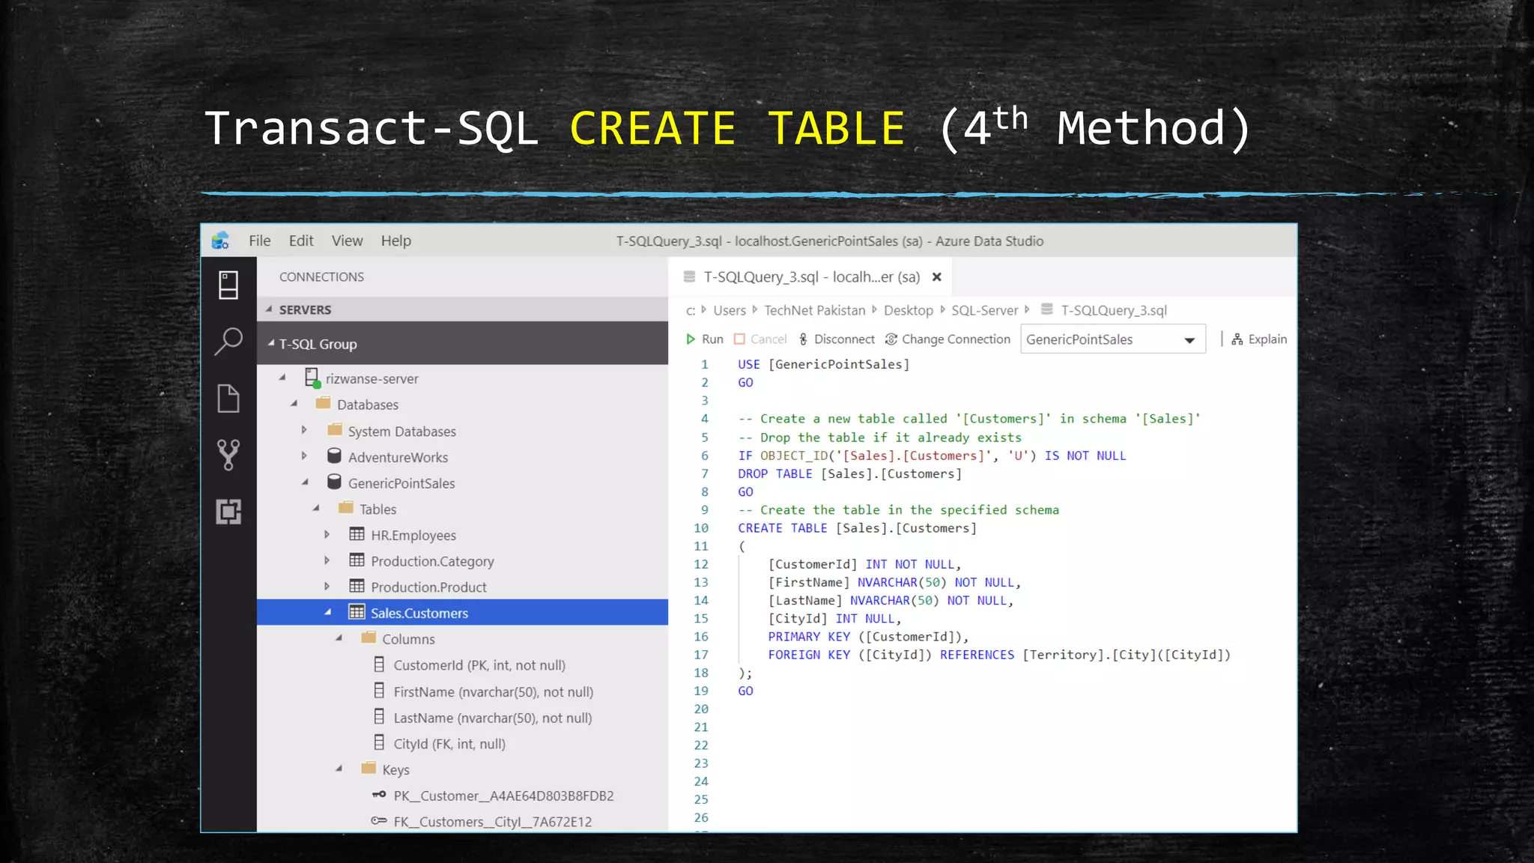Click the Sales.Customers table icon

click(x=357, y=612)
